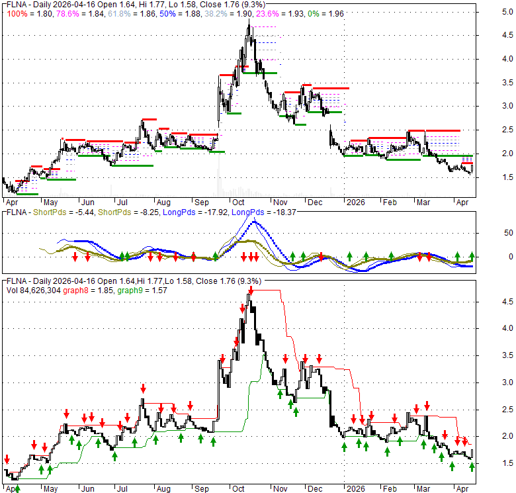The width and height of the screenshot is (516, 493).
Task: Select the red '100%' Fibonacci label
Action: [x=17, y=14]
